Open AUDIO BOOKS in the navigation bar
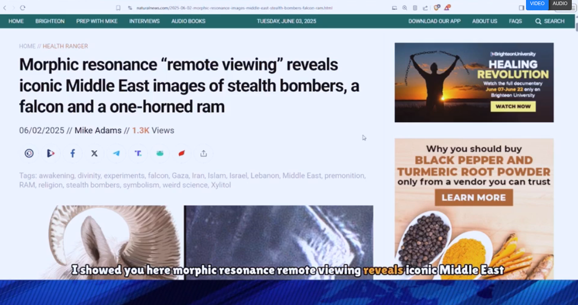Image resolution: width=578 pixels, height=305 pixels. [188, 21]
